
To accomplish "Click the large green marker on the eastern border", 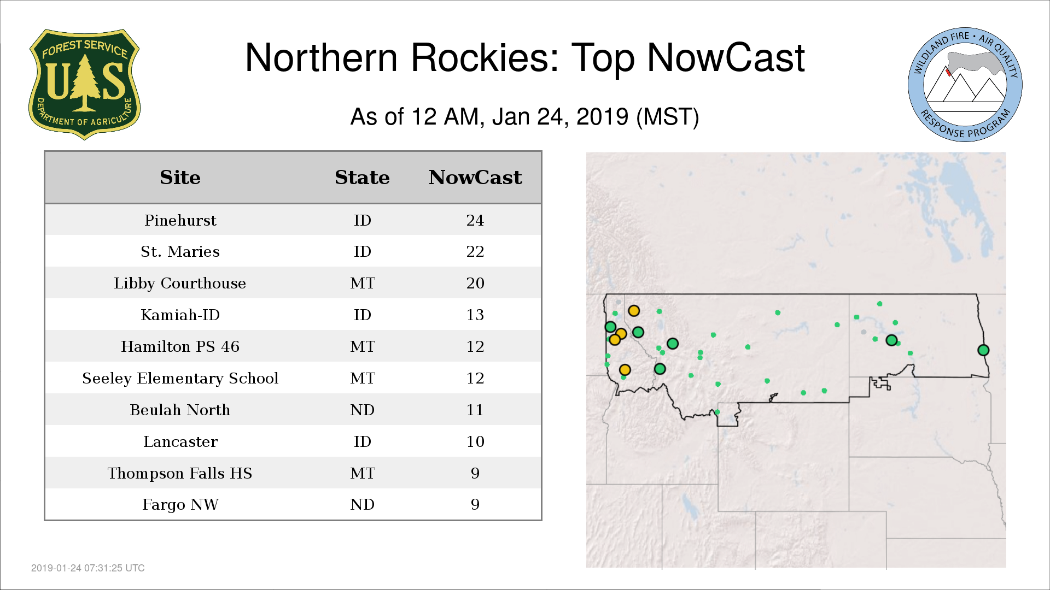I will (x=983, y=350).
